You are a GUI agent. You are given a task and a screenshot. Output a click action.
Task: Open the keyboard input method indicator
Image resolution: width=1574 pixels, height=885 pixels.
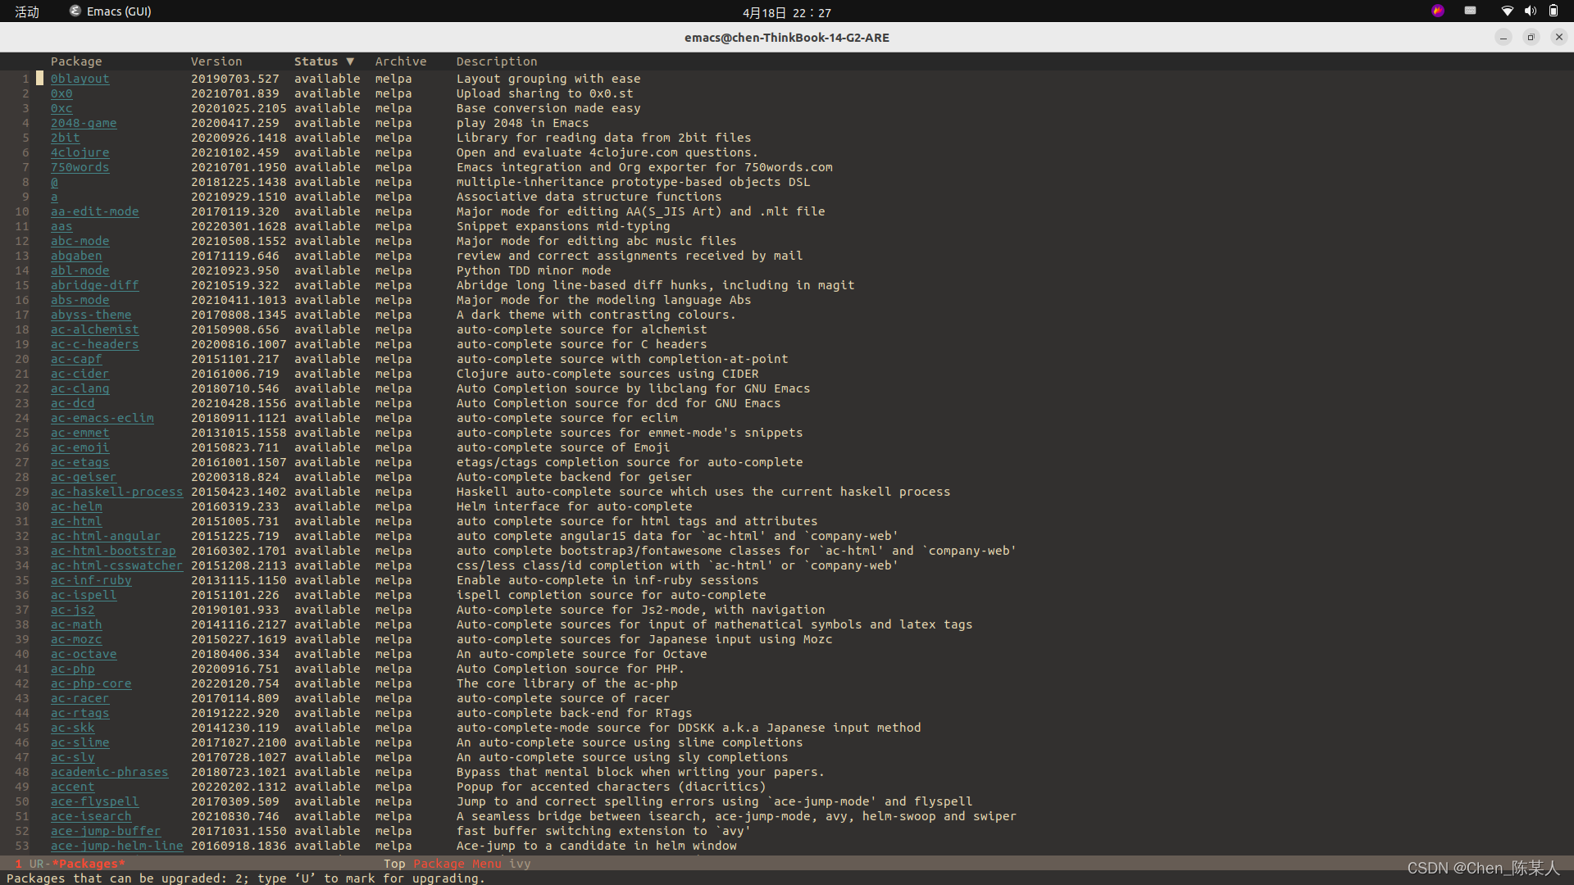(x=1471, y=11)
